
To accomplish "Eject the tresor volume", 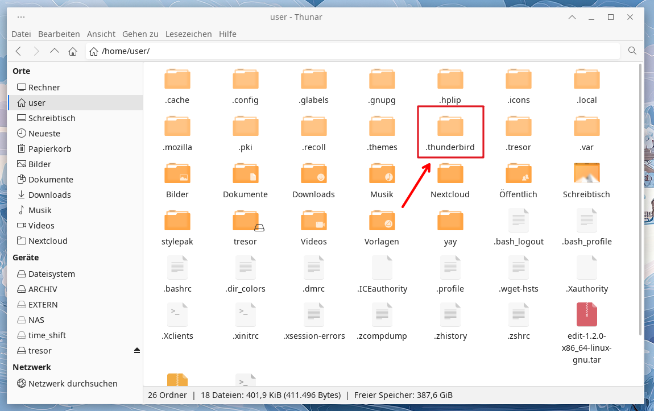I will 136,351.
